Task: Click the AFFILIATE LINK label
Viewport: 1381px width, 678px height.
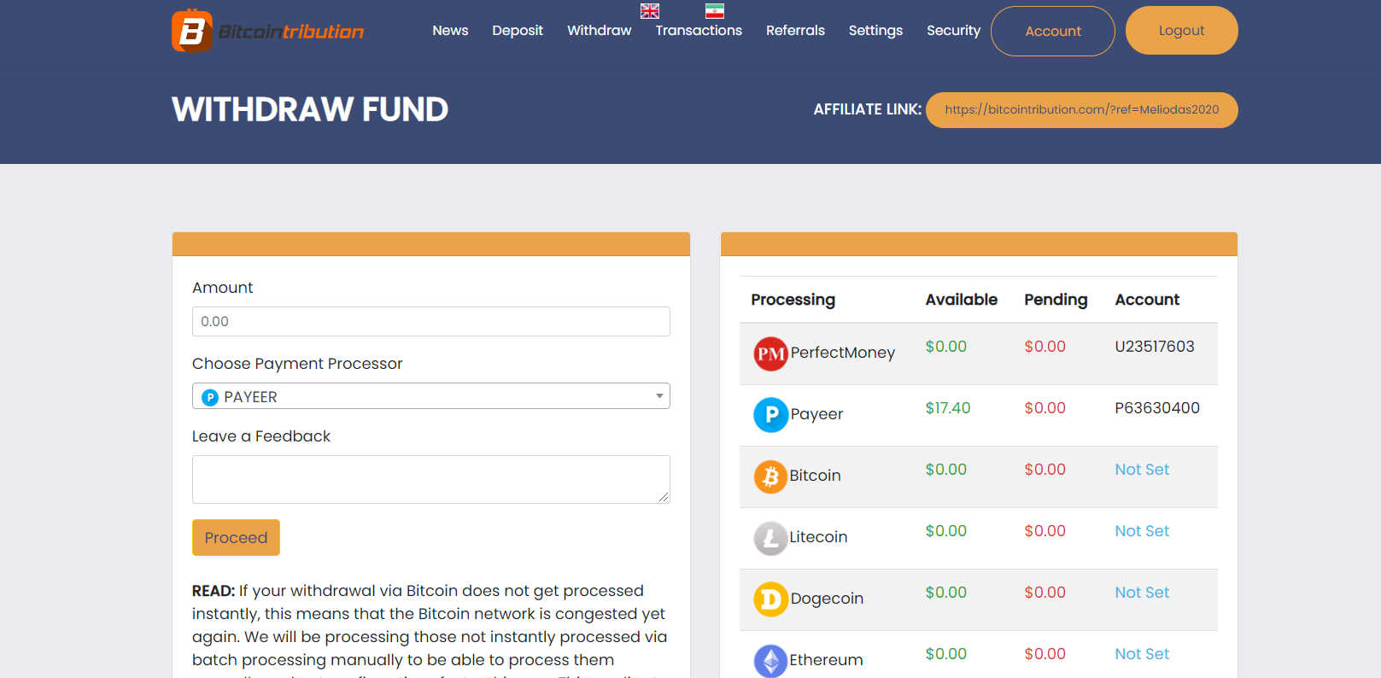Action: pyautogui.click(x=868, y=109)
